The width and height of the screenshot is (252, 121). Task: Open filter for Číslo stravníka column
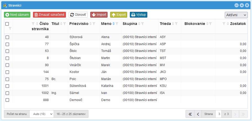[x=33, y=24]
